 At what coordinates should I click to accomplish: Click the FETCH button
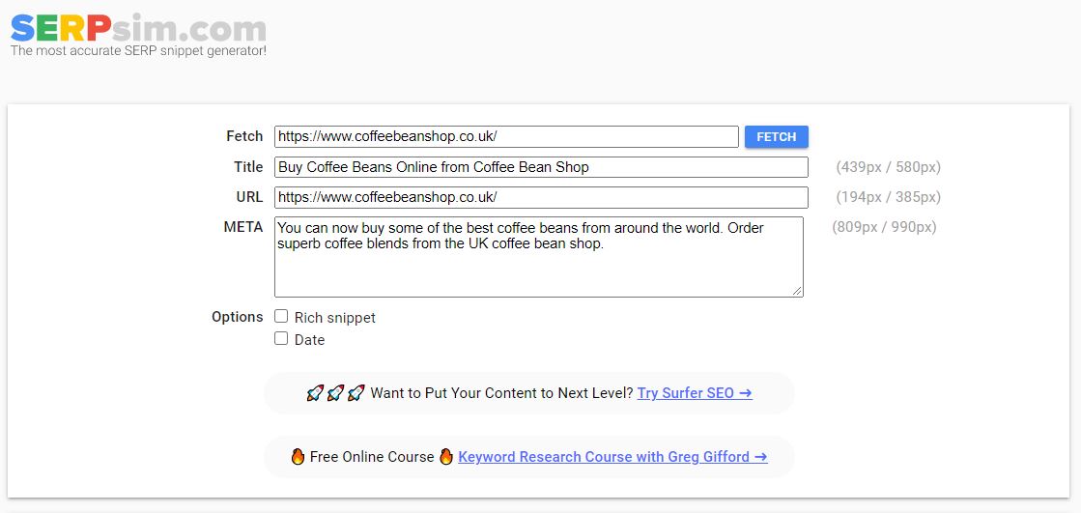tap(777, 136)
